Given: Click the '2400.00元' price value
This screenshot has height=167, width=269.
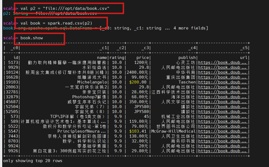Looking at the screenshot, I should (x=137, y=73).
